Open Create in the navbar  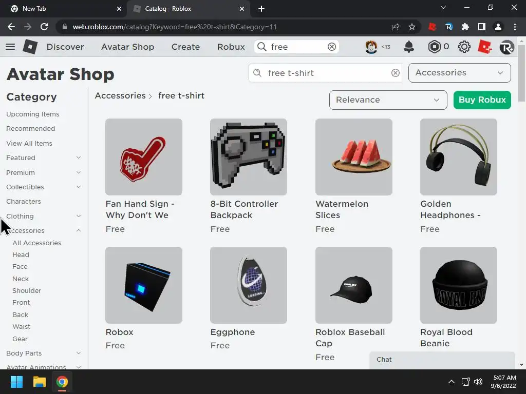click(185, 47)
